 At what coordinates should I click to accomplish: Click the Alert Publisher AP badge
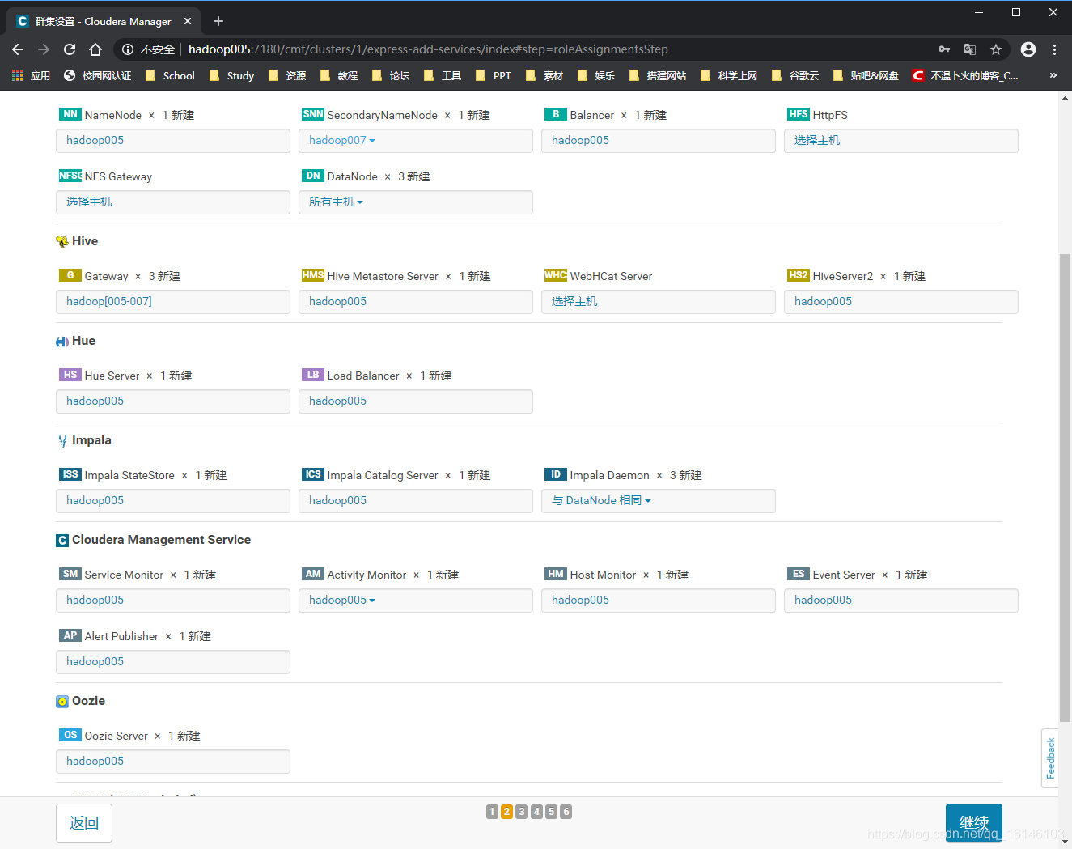70,635
